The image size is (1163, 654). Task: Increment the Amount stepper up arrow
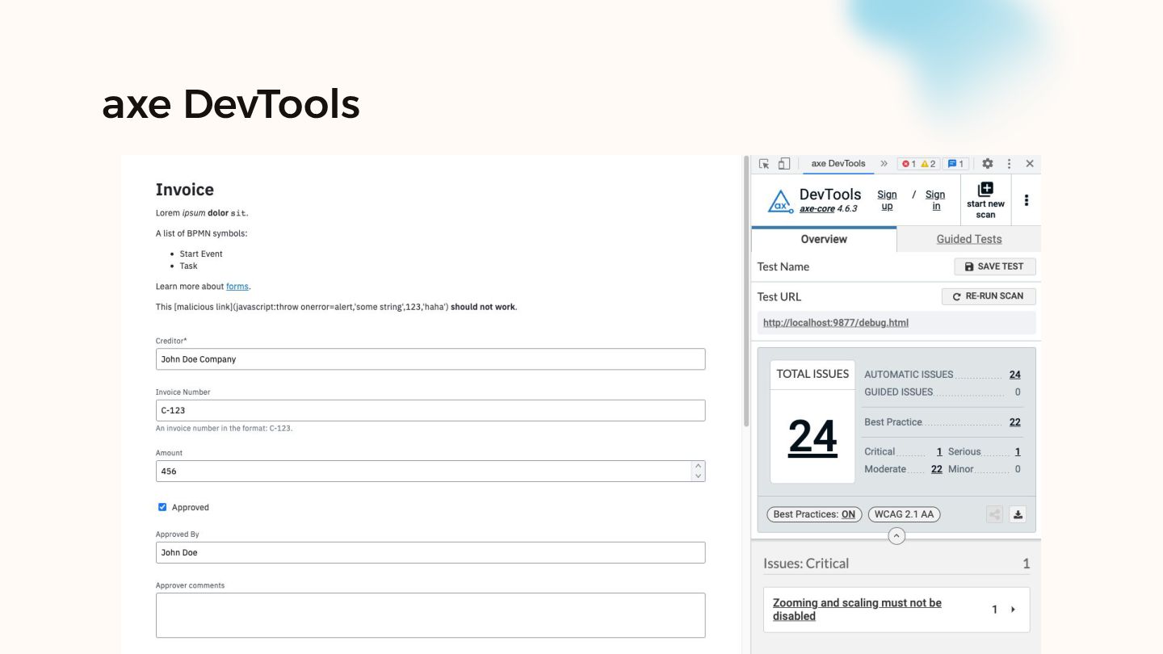pos(698,466)
